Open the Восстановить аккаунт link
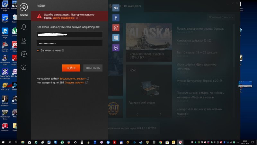257x145 pixels. [x=73, y=79]
